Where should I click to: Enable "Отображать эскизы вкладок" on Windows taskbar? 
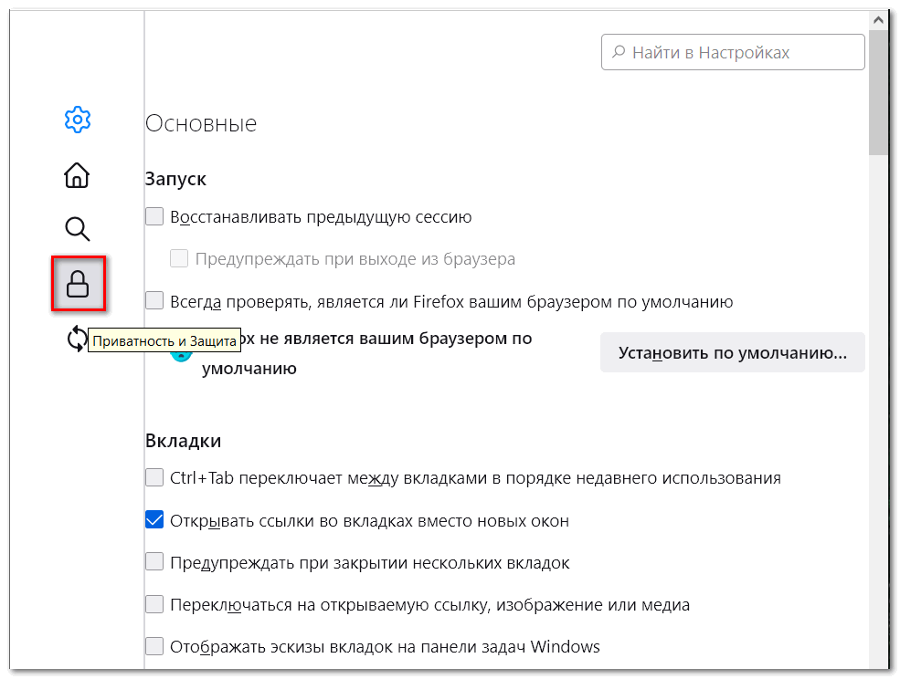[x=154, y=646]
